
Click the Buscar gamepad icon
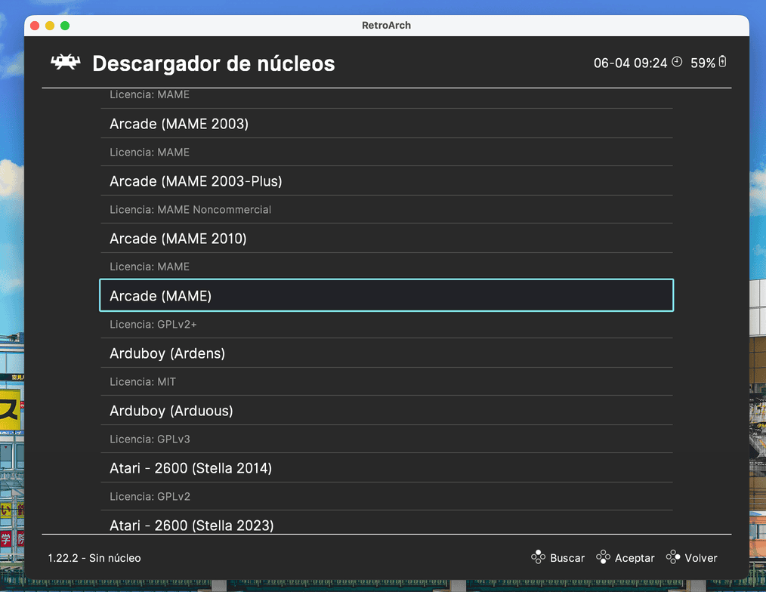(538, 558)
